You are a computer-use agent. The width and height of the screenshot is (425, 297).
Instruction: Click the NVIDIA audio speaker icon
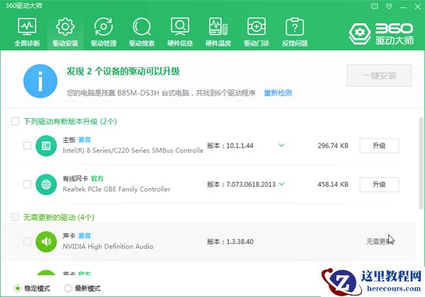[x=46, y=242]
